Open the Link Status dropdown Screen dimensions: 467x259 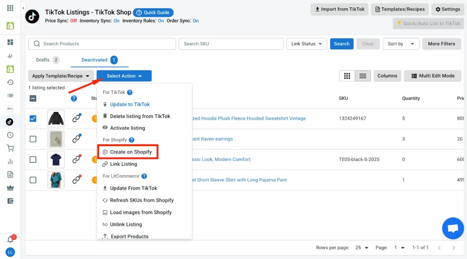click(x=306, y=44)
